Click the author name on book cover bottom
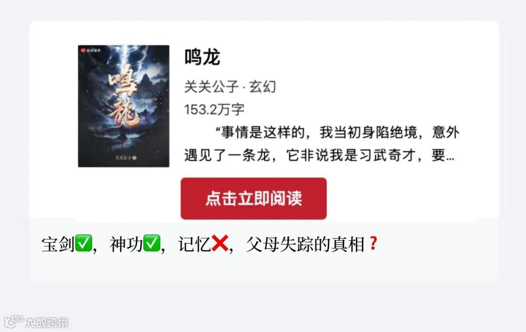Screen dimensions: 526x332 [x=126, y=157]
